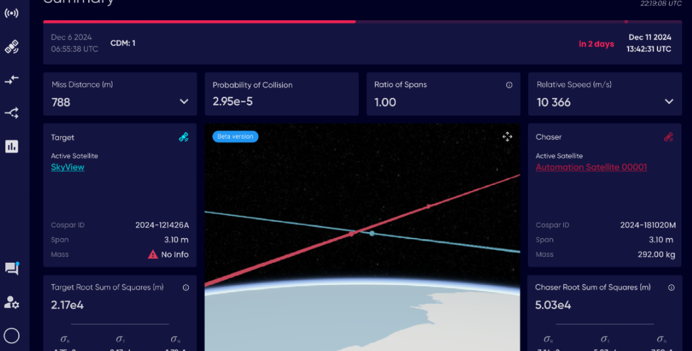Viewport: 692px width, 351px height.
Task: Click the Ratio of Spans info icon
Action: pos(509,85)
